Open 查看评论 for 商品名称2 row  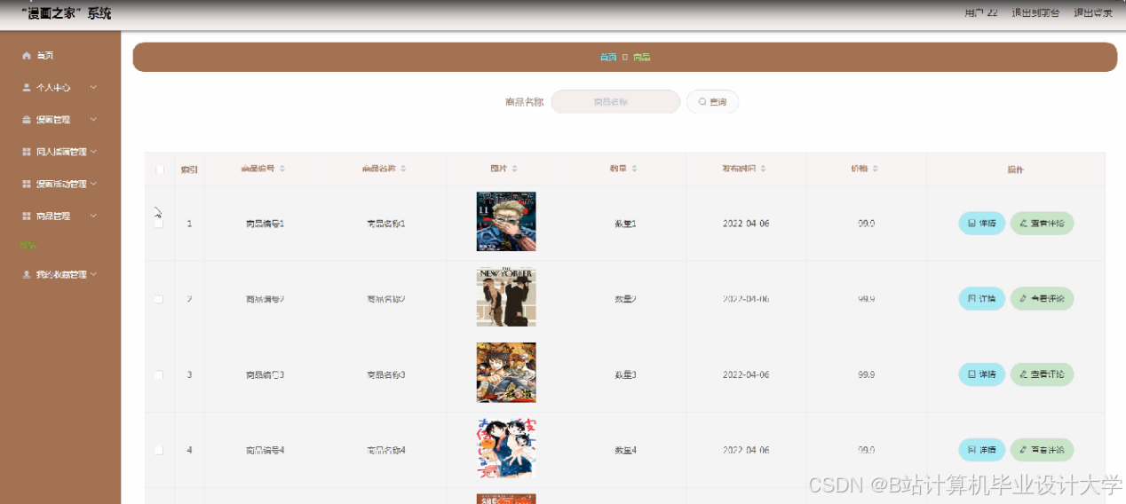tap(1042, 299)
